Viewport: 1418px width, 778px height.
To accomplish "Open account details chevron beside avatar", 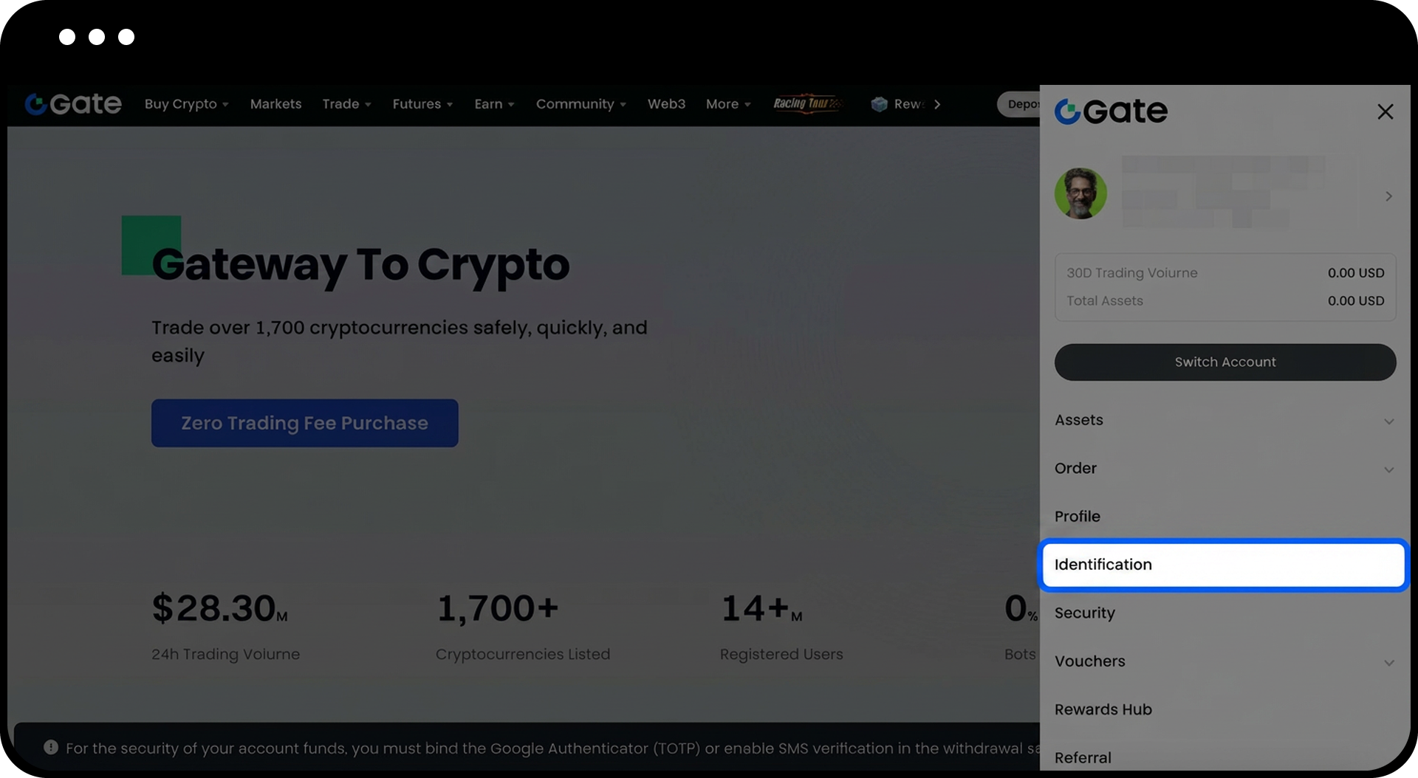I will pos(1388,196).
